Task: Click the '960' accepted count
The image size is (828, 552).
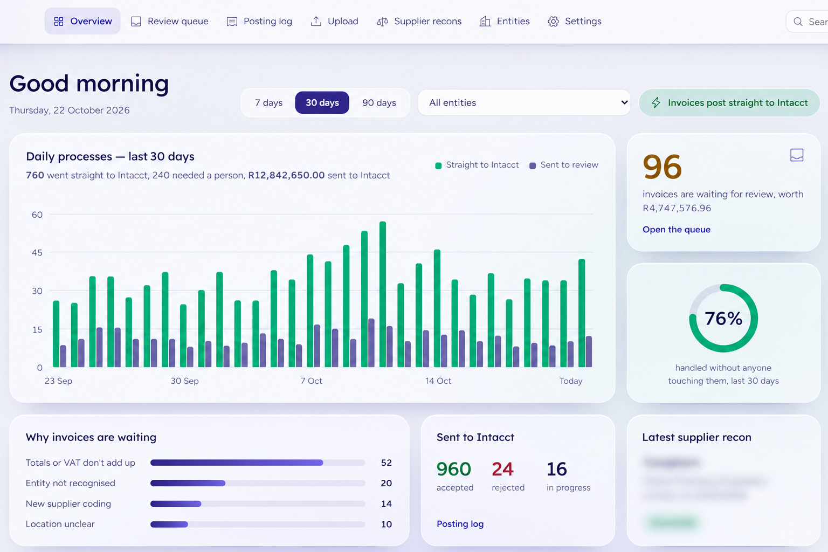Action: tap(454, 469)
